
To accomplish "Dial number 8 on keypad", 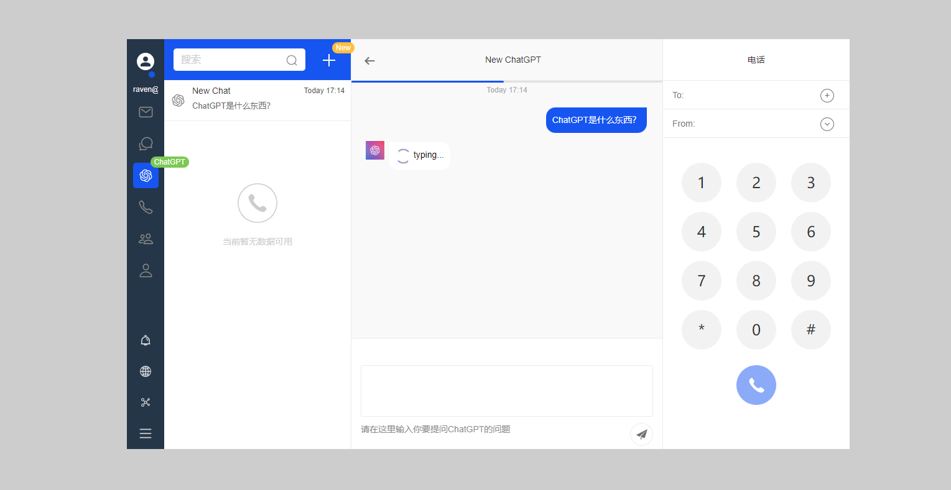I will pyautogui.click(x=756, y=281).
